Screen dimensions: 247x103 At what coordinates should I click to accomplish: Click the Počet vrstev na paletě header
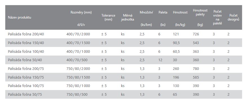click(217, 17)
